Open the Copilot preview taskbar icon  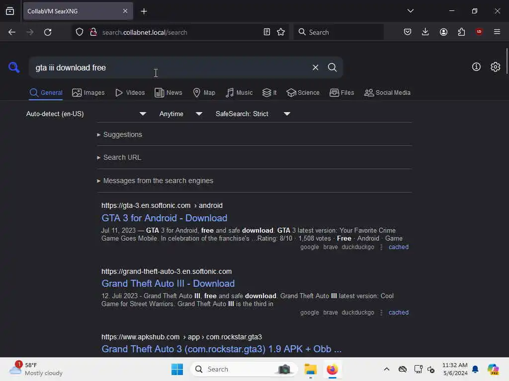tap(493, 369)
